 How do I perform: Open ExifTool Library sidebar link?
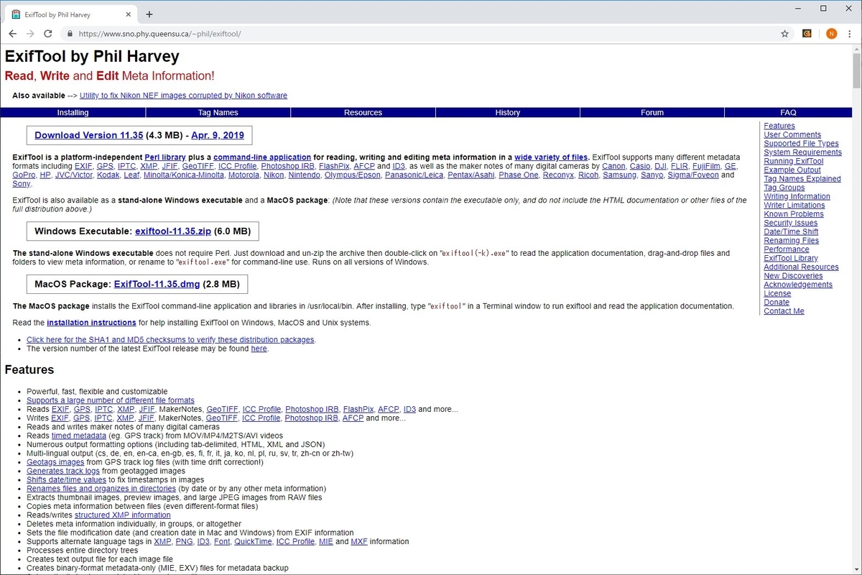tap(791, 258)
